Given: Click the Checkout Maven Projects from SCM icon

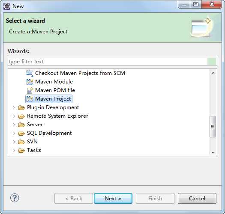Looking at the screenshot, I should click(30, 73).
